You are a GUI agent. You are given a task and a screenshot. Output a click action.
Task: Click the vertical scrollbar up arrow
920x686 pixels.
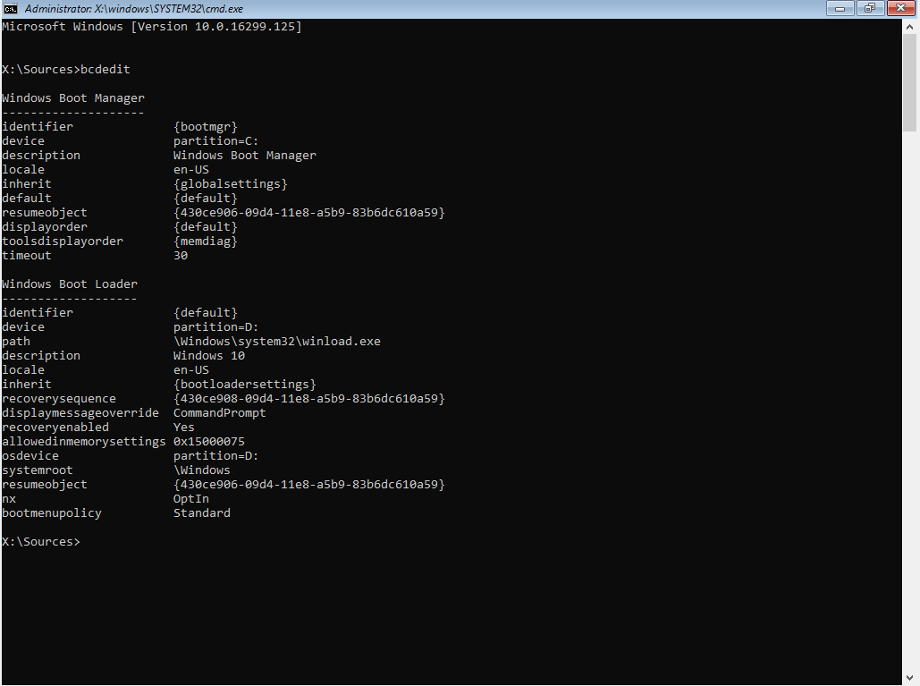910,27
